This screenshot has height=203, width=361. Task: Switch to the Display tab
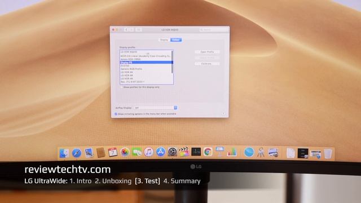pos(164,40)
